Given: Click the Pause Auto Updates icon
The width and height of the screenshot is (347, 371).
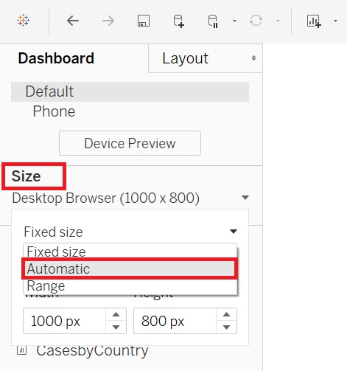Looking at the screenshot, I should (x=213, y=21).
